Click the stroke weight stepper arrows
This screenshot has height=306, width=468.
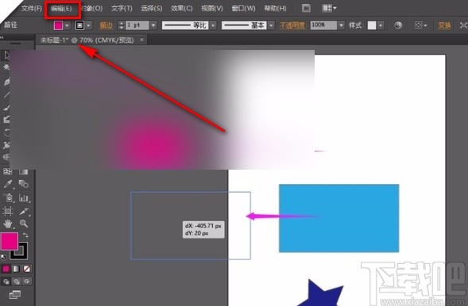(x=121, y=25)
